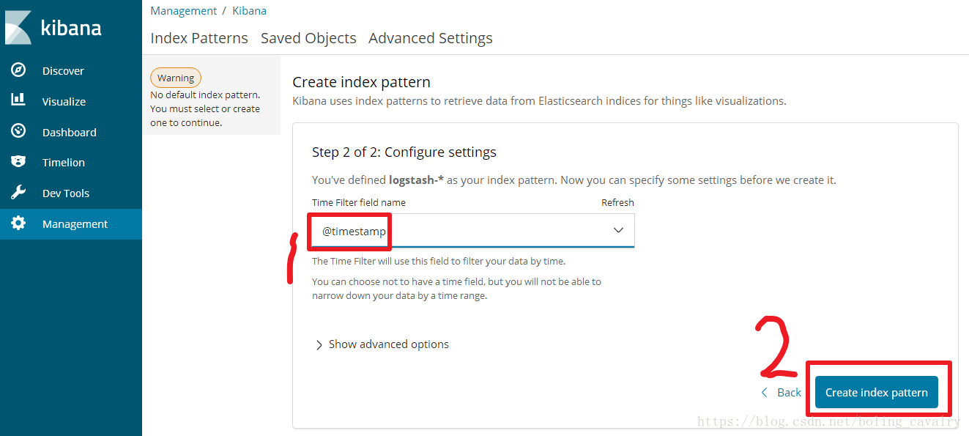Click back arrow chevron icon
The height and width of the screenshot is (436, 969).
tap(764, 393)
